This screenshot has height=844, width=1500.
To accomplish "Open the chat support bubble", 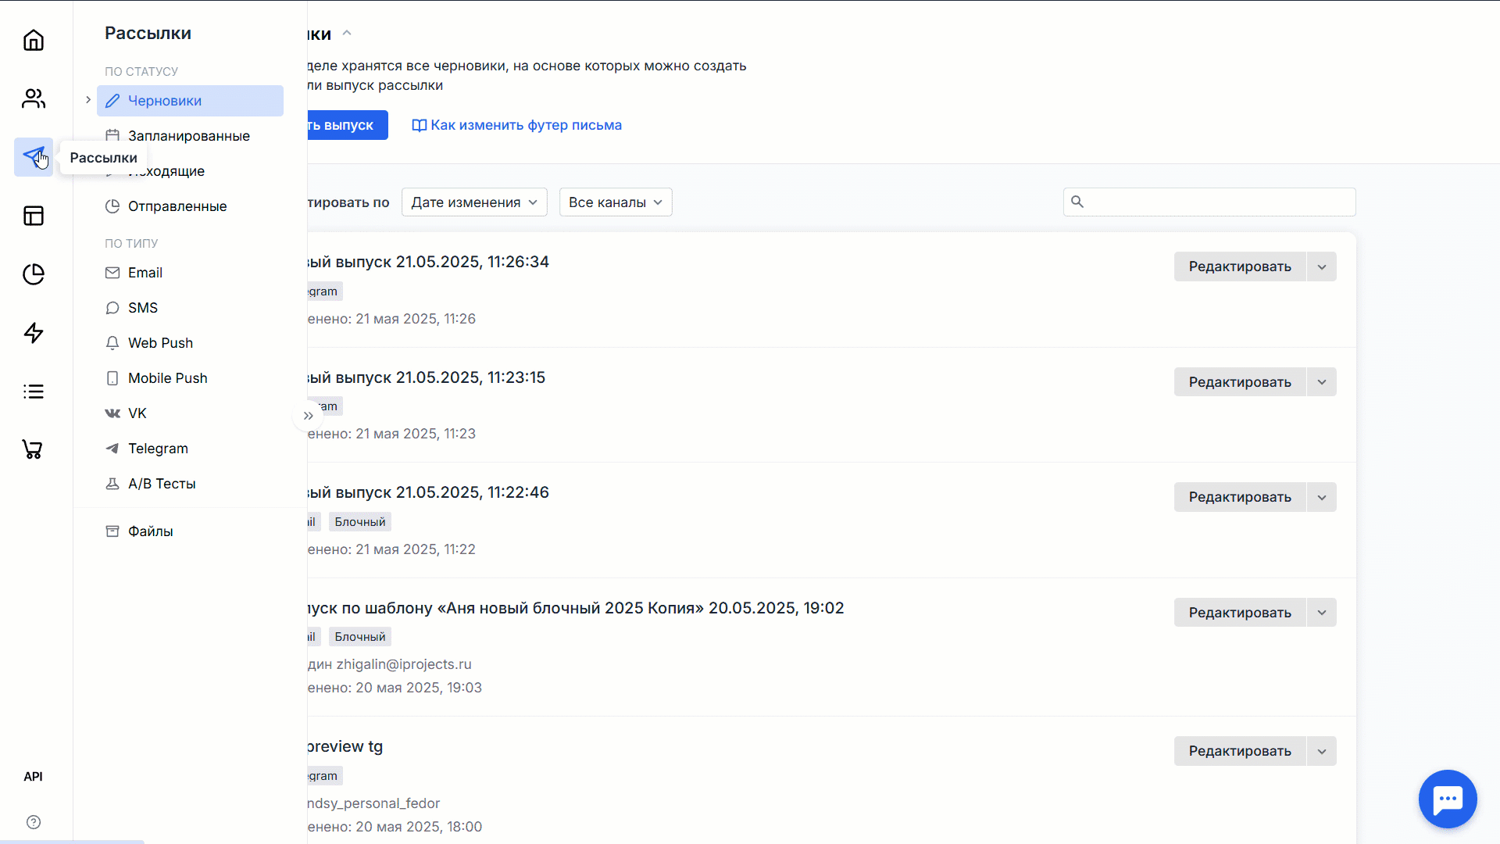I will point(1448,799).
